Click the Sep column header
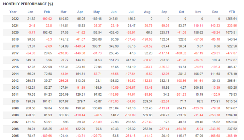 pos(164,12)
